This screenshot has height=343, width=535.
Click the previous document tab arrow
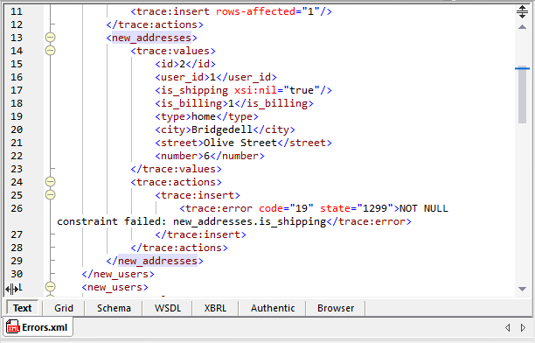click(x=508, y=327)
